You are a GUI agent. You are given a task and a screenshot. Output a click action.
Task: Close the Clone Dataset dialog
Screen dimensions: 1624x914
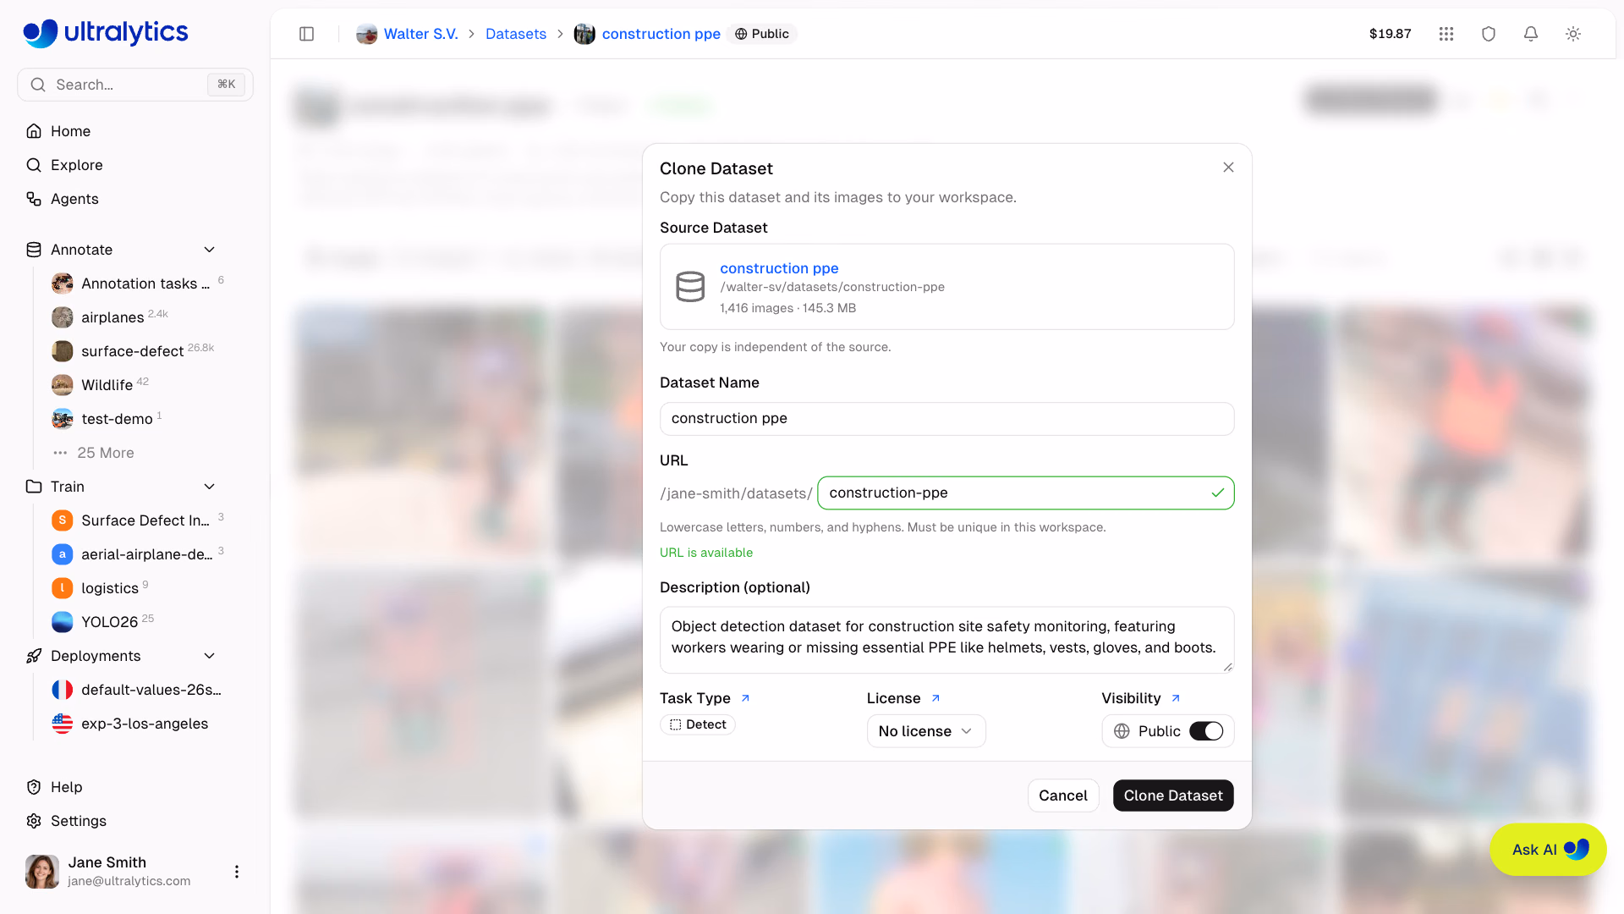1228,168
